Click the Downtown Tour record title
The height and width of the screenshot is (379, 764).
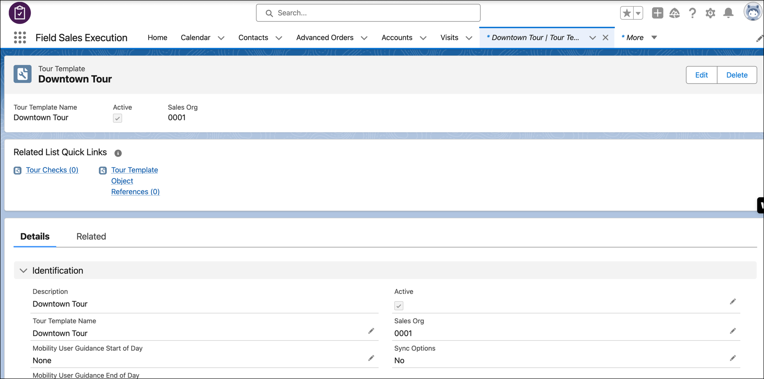pos(75,79)
